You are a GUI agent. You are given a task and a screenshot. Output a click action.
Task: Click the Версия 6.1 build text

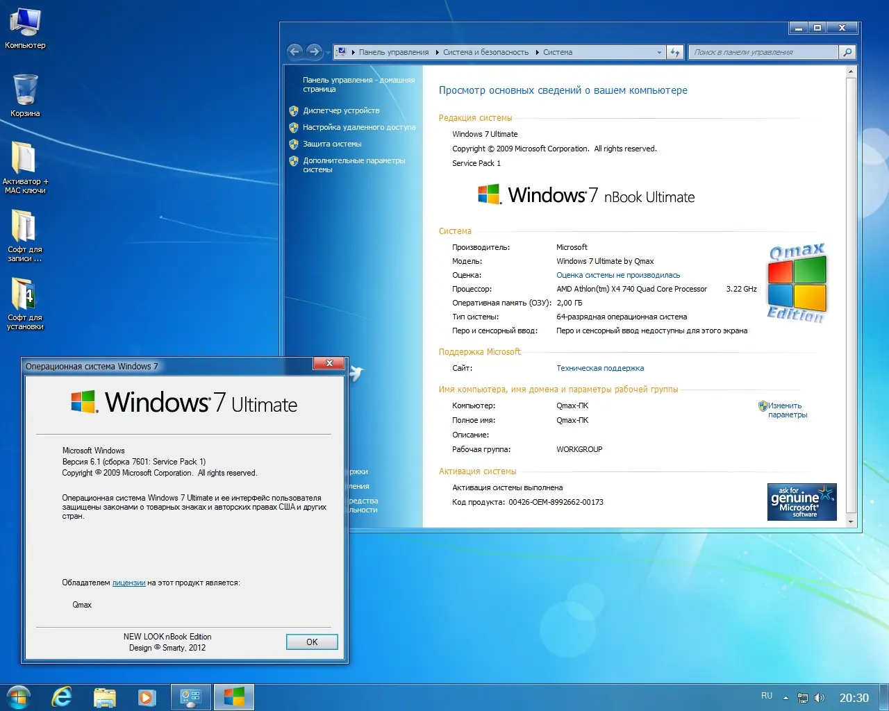tap(134, 462)
